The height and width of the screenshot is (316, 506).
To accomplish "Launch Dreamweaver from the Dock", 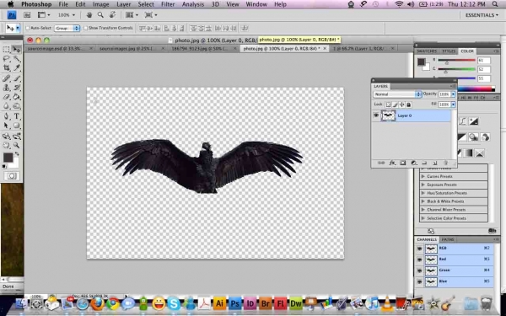I will pyautogui.click(x=296, y=303).
